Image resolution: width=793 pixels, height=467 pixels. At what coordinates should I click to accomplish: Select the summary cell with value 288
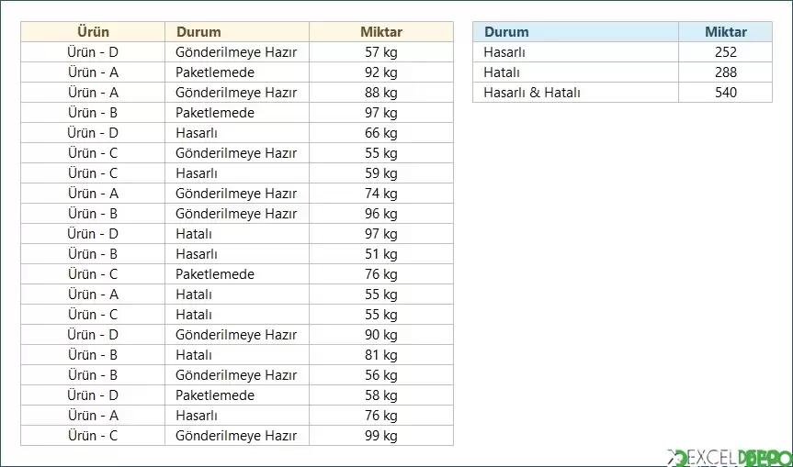pos(726,72)
